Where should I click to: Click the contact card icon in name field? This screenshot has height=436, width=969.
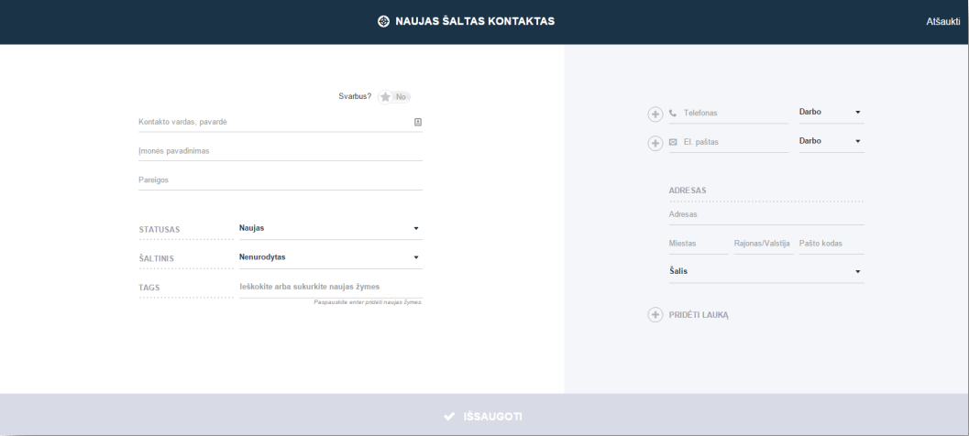click(418, 122)
